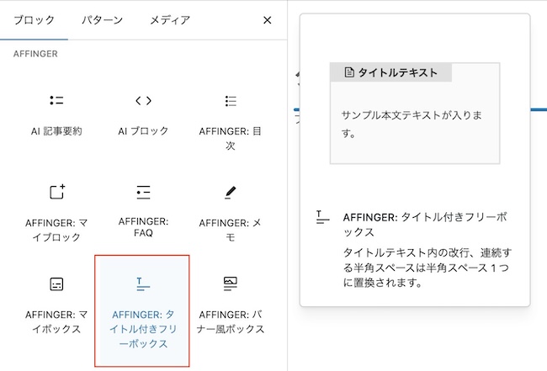Add the AFFINGER: バナー風ボックス icon
547x371 pixels.
(x=231, y=284)
